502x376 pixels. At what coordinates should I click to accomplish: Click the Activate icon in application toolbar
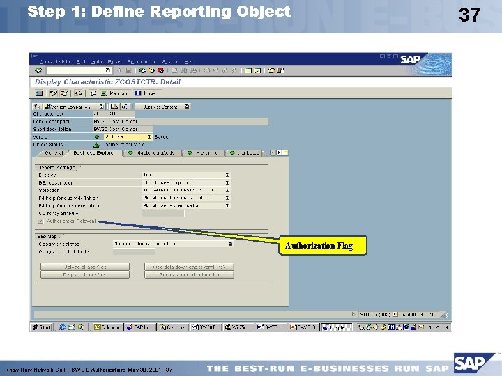point(78,93)
